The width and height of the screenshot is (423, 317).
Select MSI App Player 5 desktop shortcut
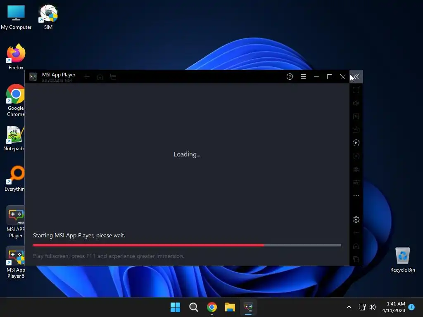click(x=16, y=262)
